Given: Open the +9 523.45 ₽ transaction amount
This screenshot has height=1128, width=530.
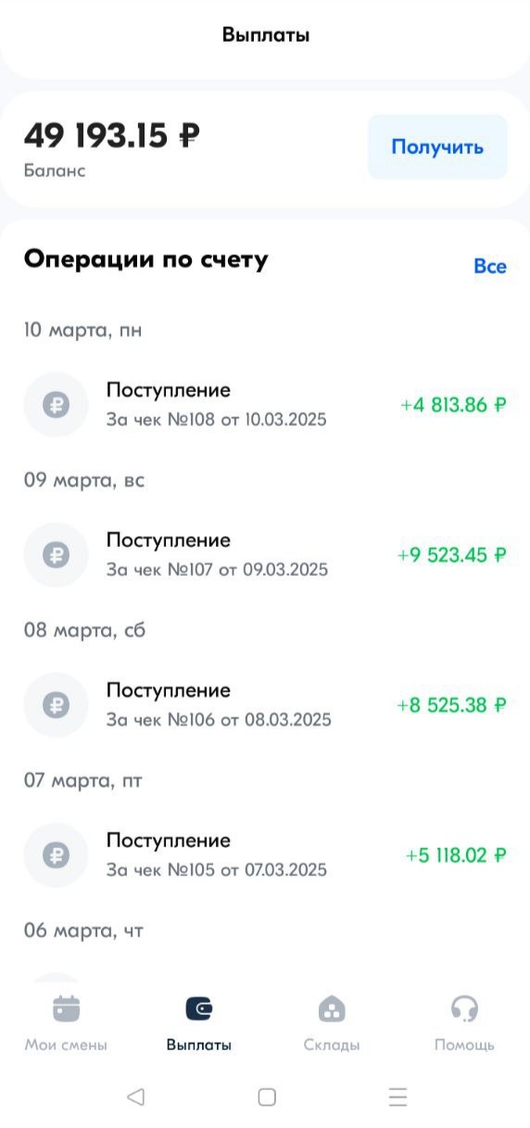Looking at the screenshot, I should tap(451, 555).
